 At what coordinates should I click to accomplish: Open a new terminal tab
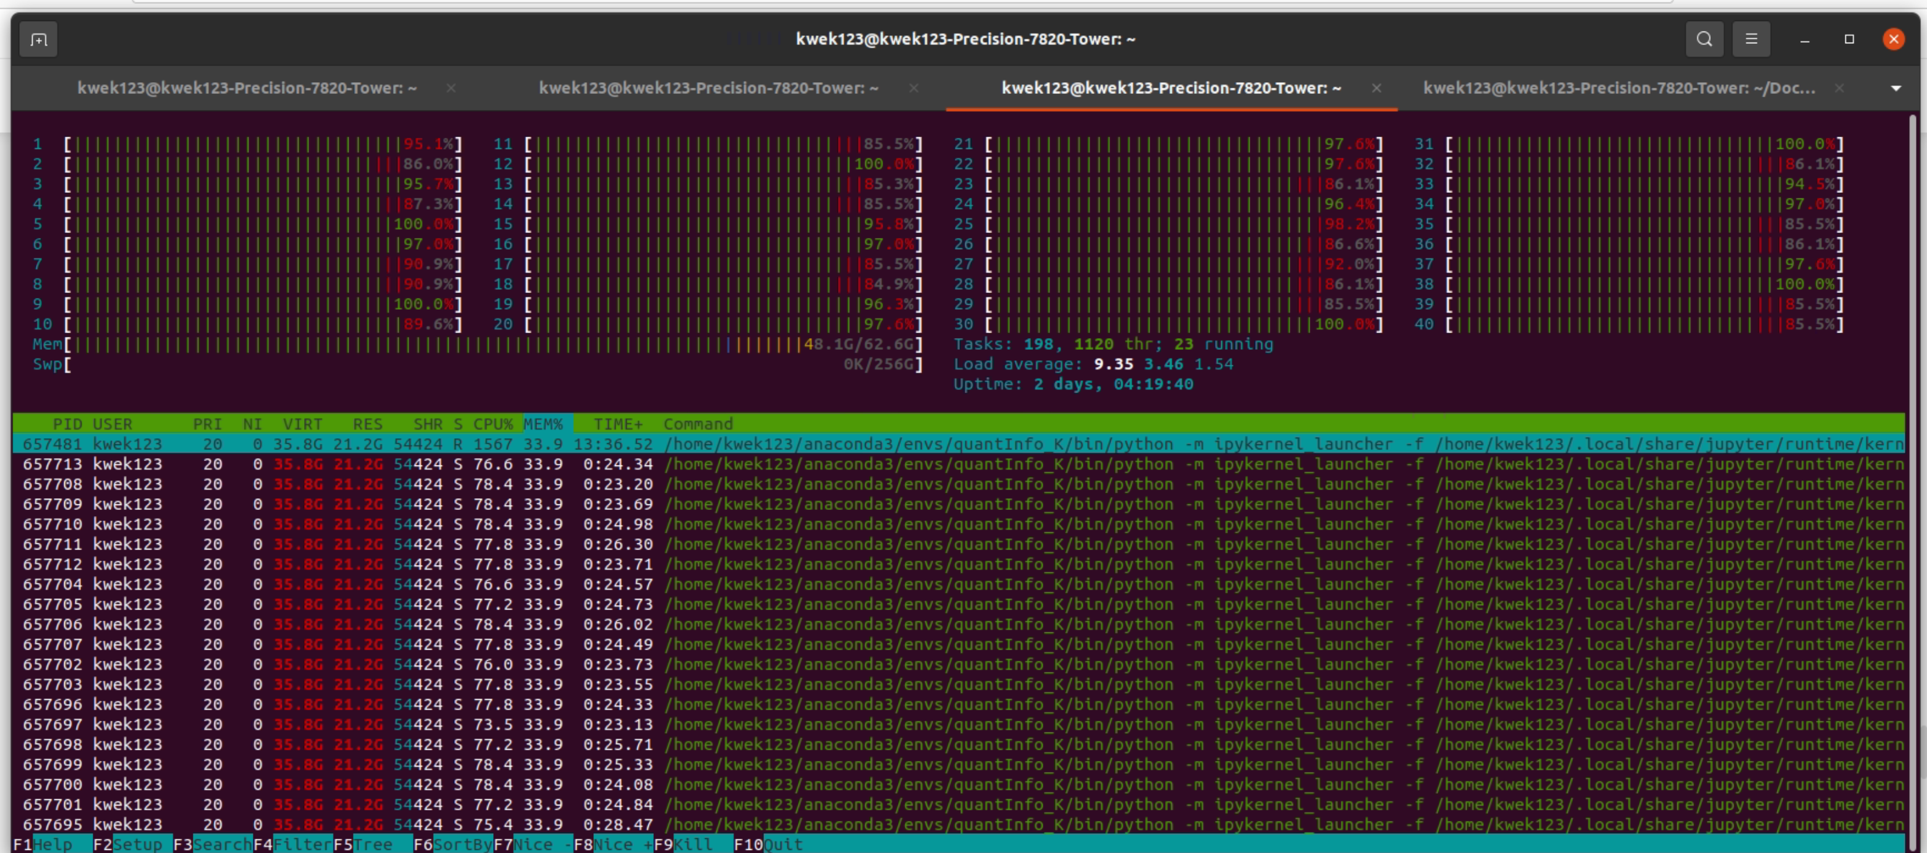(x=39, y=39)
